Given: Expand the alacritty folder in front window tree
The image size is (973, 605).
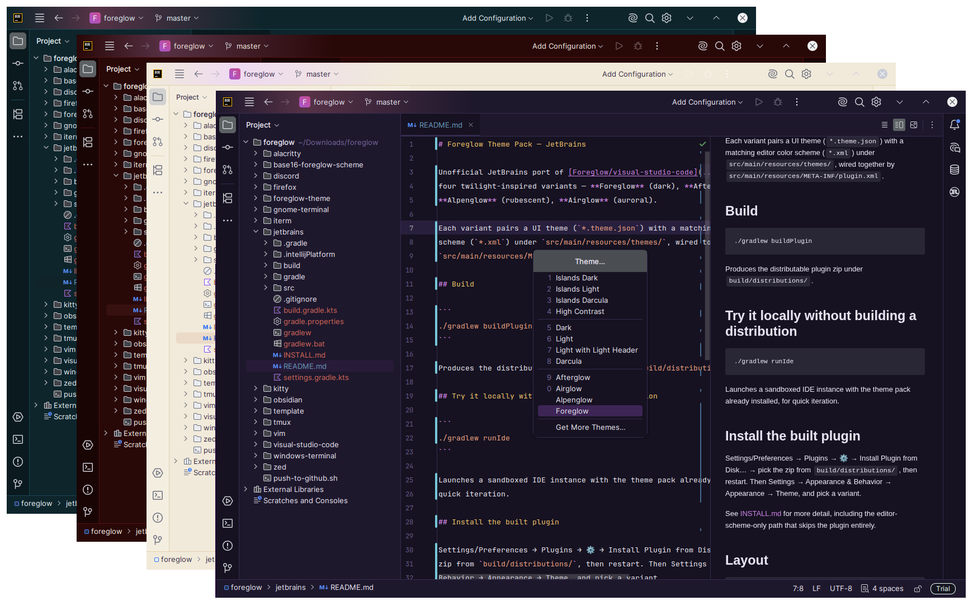Looking at the screenshot, I should pyautogui.click(x=256, y=153).
